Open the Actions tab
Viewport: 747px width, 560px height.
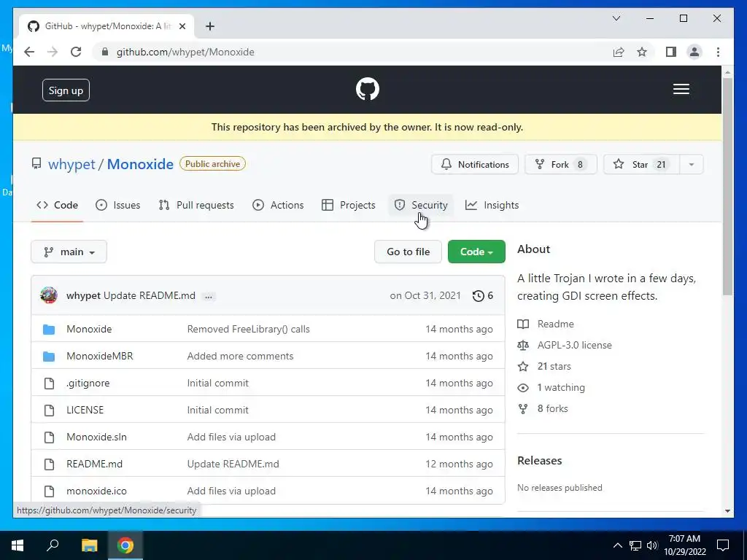(x=278, y=205)
